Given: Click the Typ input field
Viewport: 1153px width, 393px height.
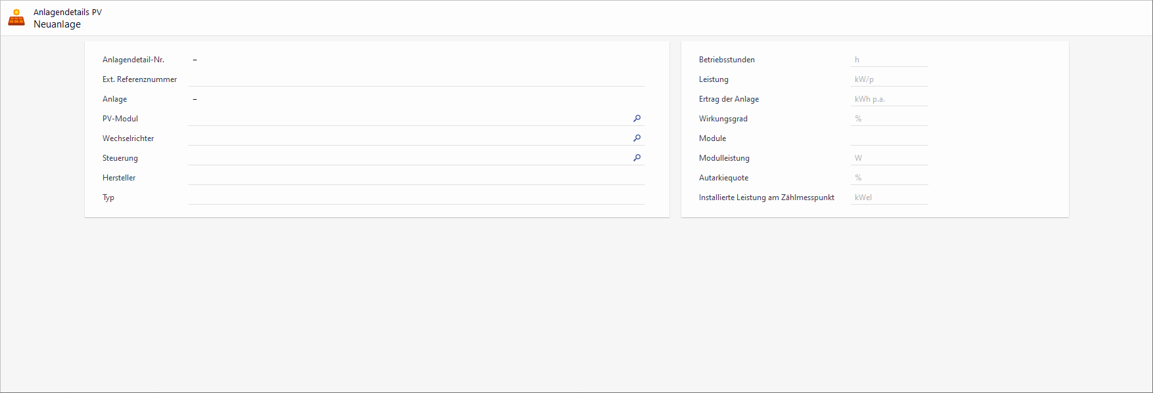Looking at the screenshot, I should [415, 197].
